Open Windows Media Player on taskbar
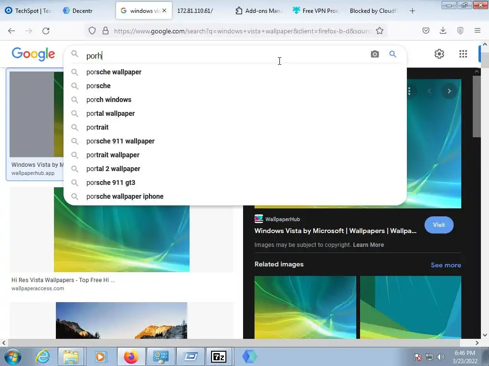This screenshot has width=489, height=366. tap(100, 356)
